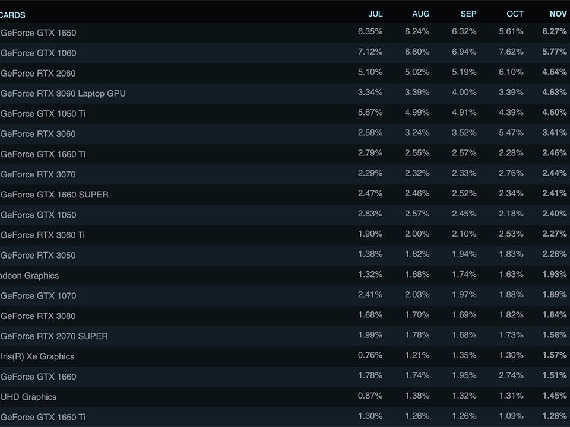Open the GeForce RTX 3060 Laptop GPU row
This screenshot has width=570, height=427.
[x=63, y=94]
